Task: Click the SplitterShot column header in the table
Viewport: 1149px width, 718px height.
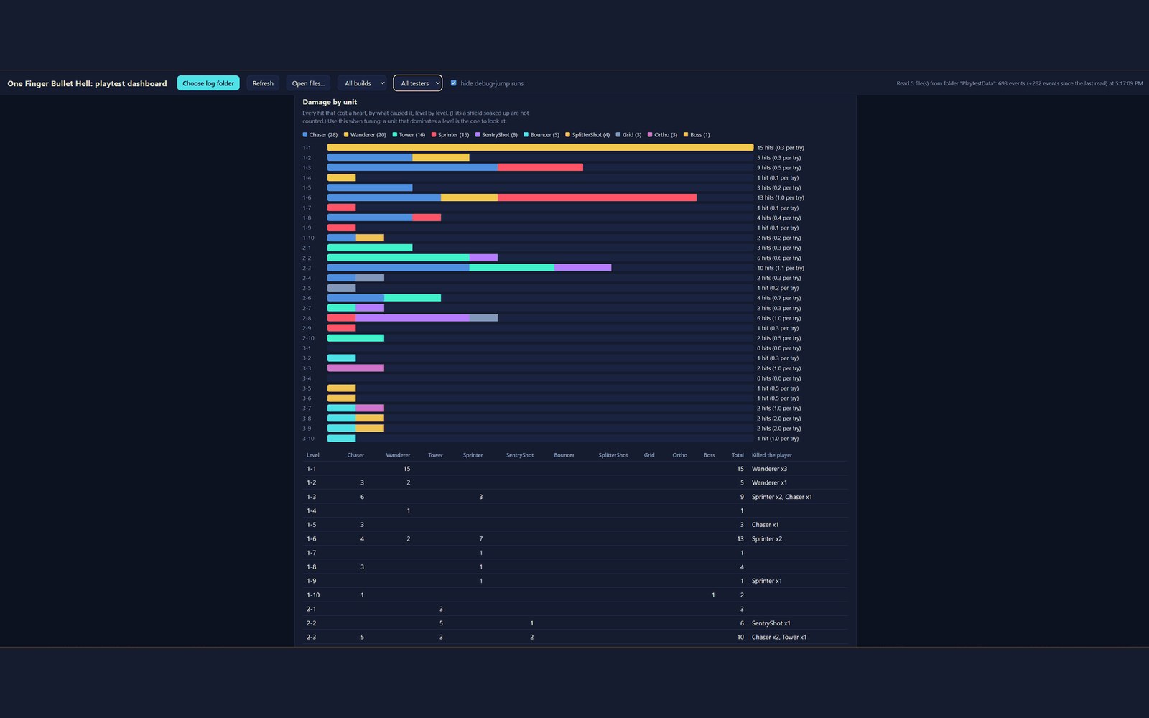Action: (613, 455)
